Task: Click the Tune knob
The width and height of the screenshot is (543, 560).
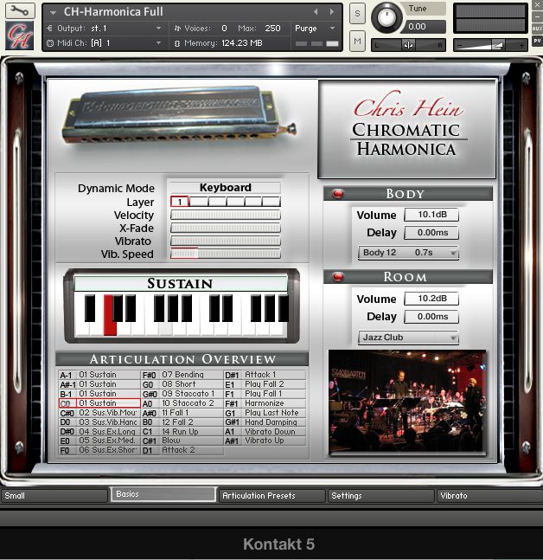Action: coord(387,16)
